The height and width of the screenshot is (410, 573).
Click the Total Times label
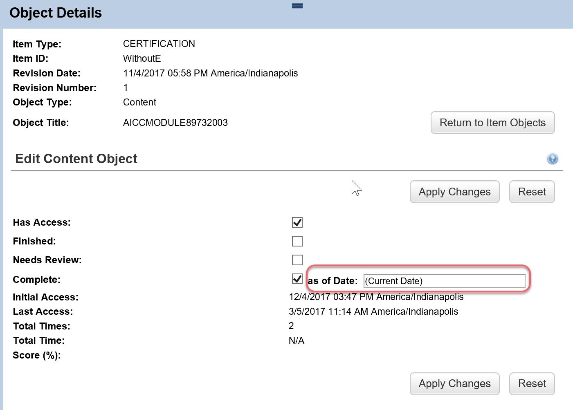[41, 326]
